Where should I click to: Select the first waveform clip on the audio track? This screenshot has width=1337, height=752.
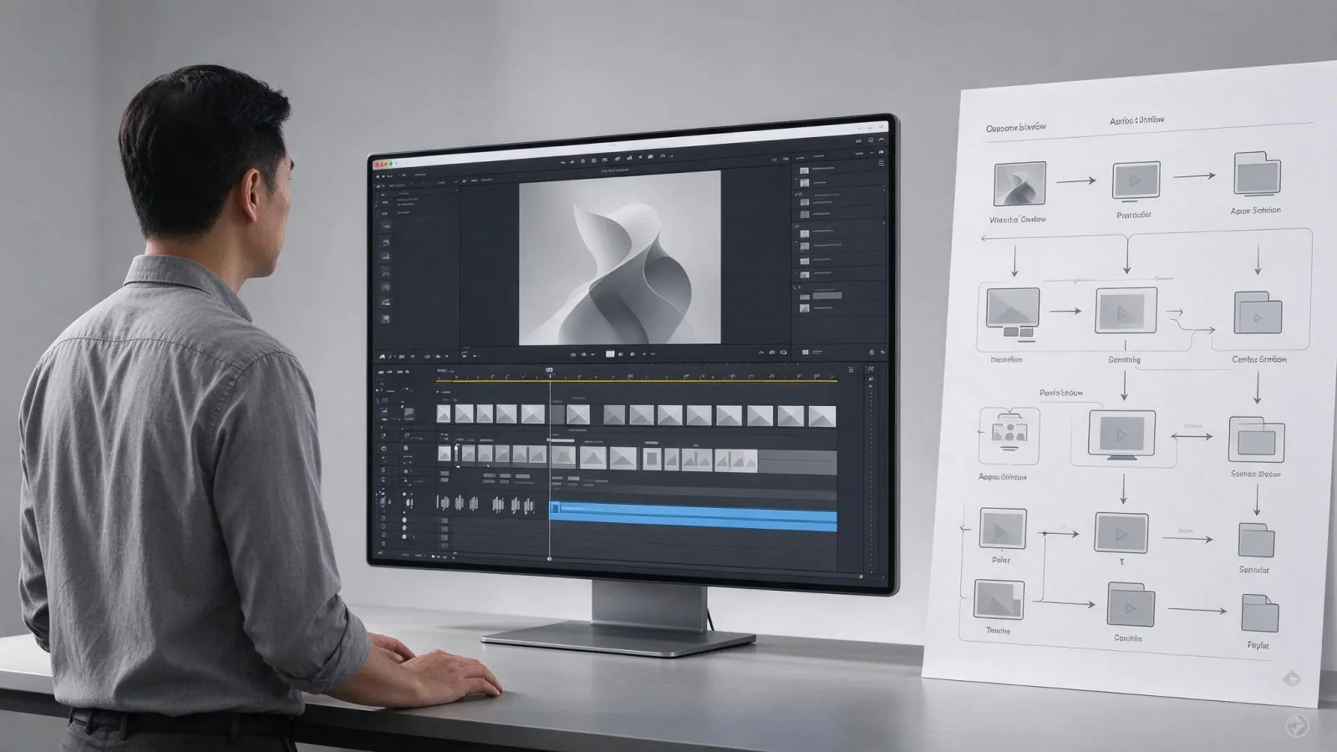(443, 503)
